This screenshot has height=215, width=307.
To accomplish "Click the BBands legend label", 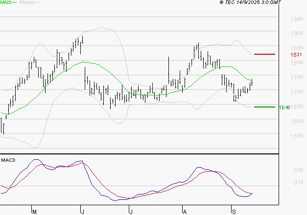I will (27, 3).
